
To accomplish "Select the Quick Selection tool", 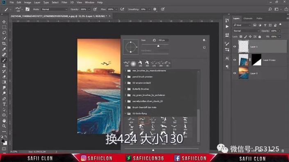I will [x=4, y=38].
